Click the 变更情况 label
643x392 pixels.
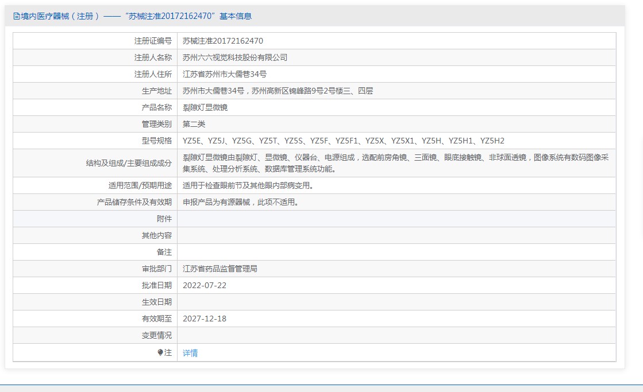pos(157,336)
